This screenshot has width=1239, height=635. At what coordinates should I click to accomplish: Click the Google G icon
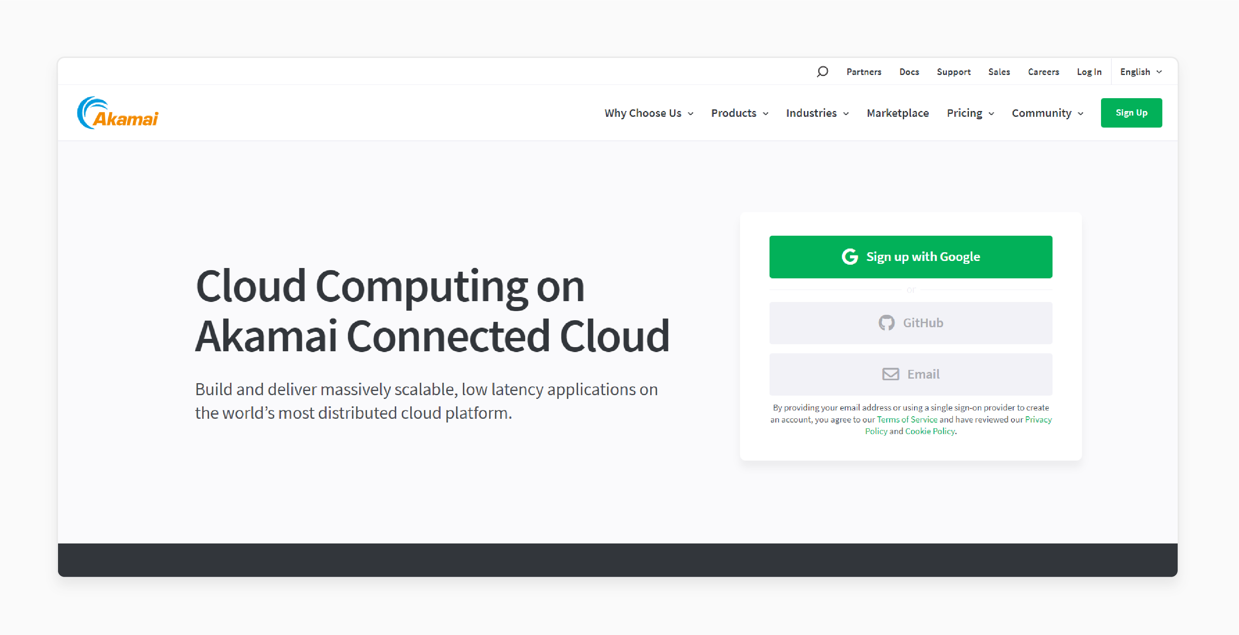tap(850, 257)
